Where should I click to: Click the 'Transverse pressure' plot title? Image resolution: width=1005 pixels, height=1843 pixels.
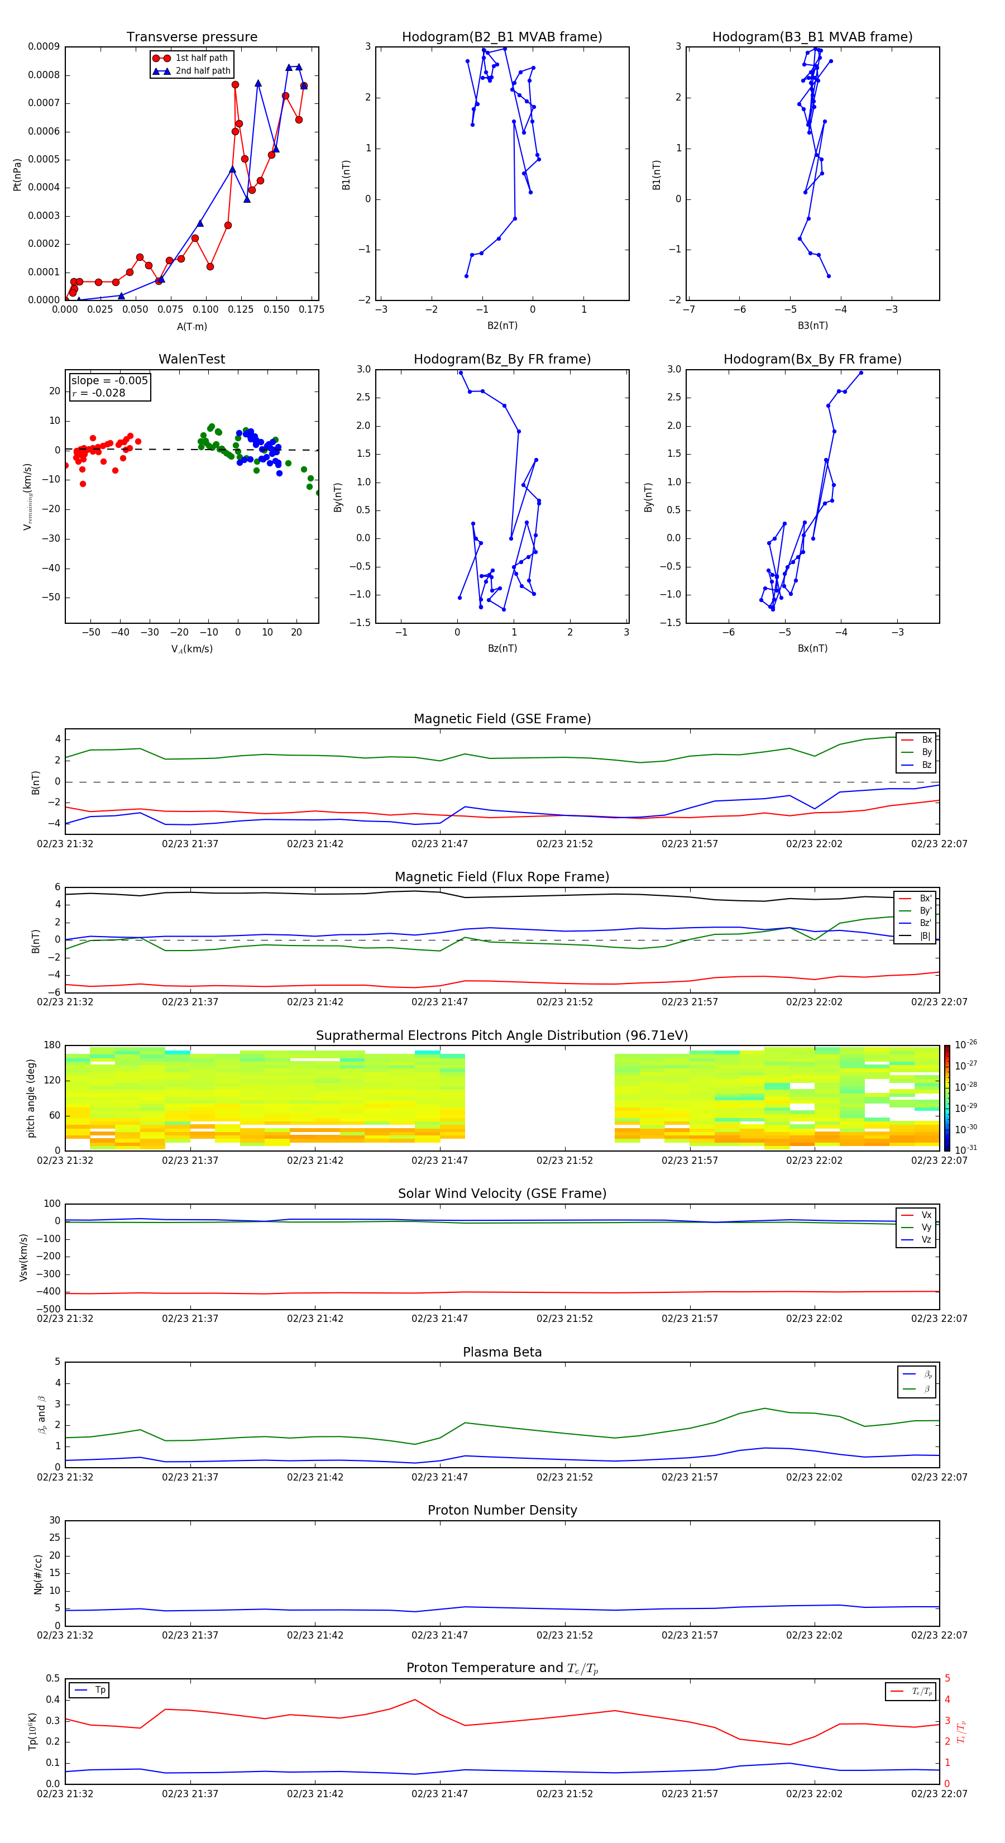pyautogui.click(x=192, y=37)
